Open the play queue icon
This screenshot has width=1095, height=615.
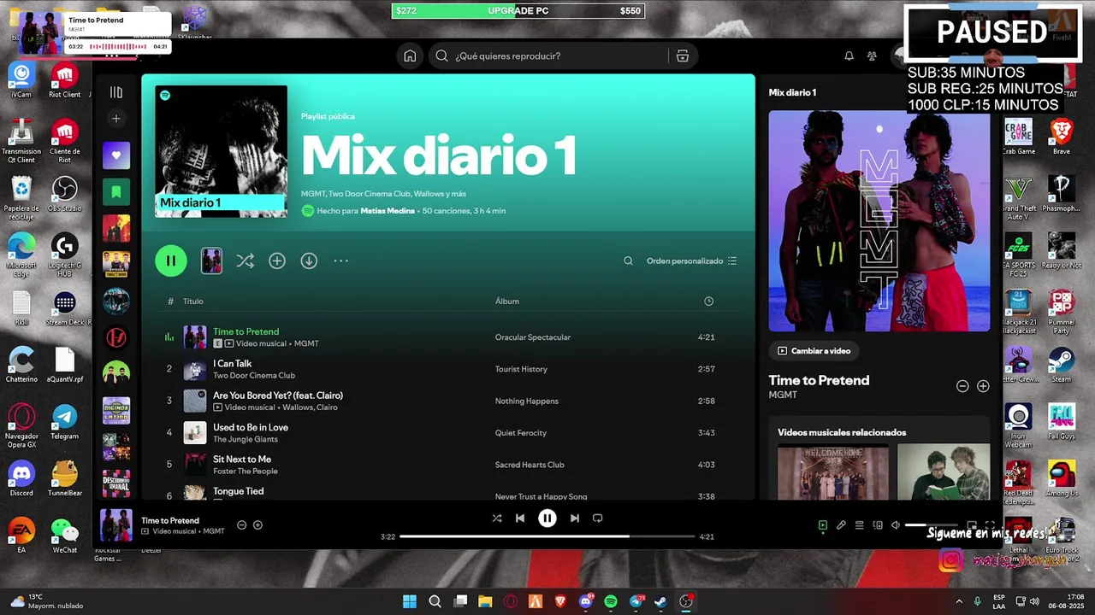(x=859, y=525)
